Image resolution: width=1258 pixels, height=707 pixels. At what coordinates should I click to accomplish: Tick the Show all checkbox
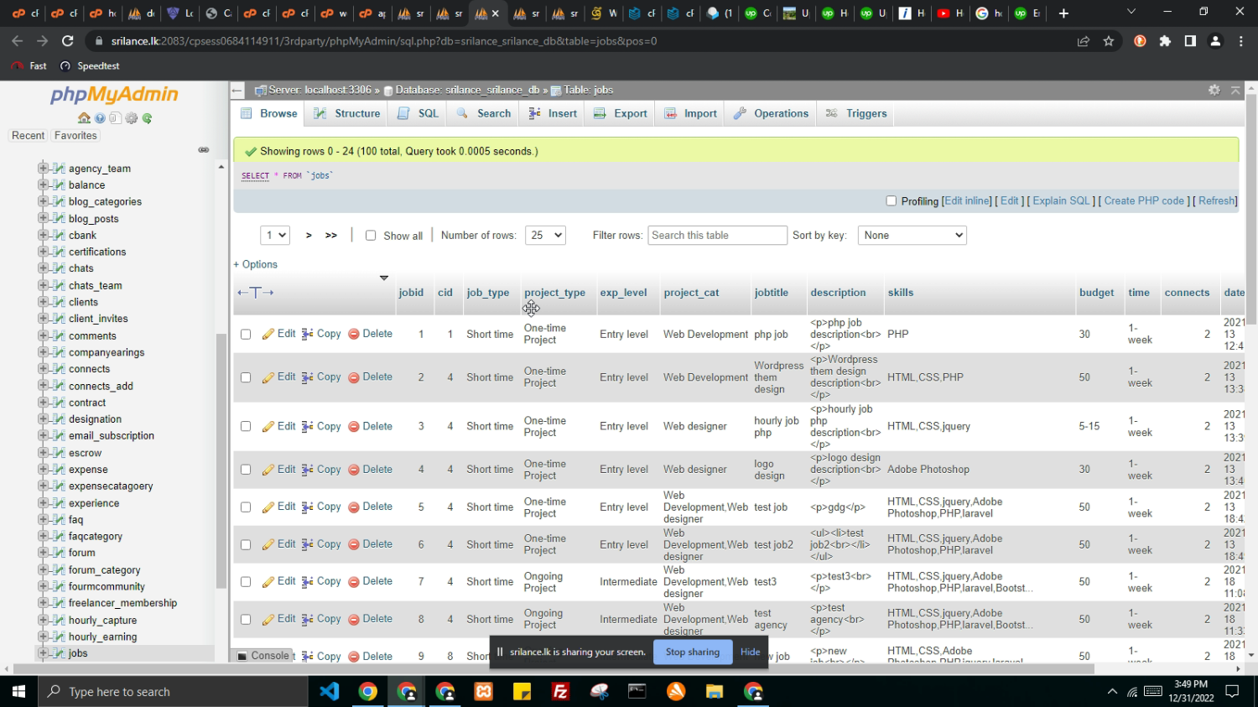point(371,236)
